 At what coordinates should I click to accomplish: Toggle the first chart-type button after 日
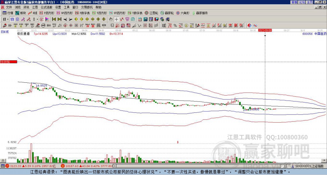coord(12,19)
